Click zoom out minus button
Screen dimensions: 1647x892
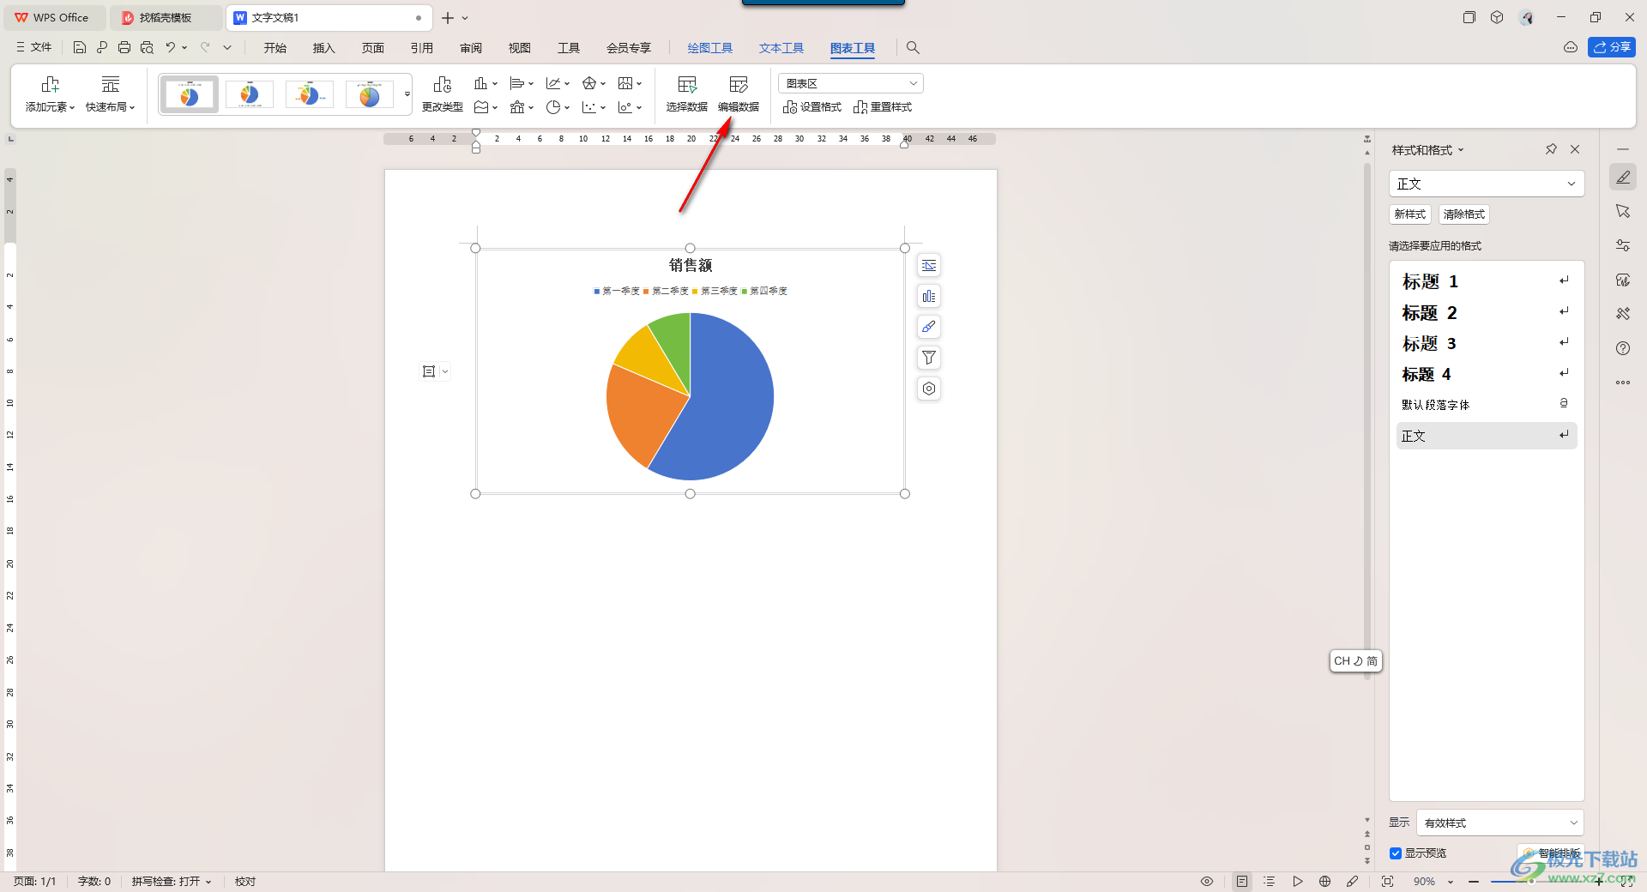1474,882
